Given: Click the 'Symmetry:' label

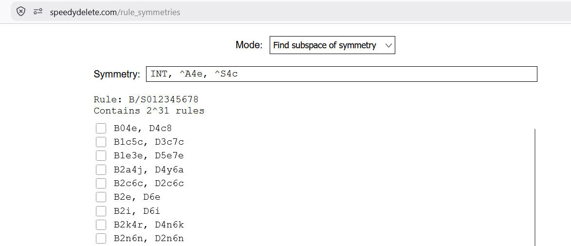Looking at the screenshot, I should [x=117, y=75].
